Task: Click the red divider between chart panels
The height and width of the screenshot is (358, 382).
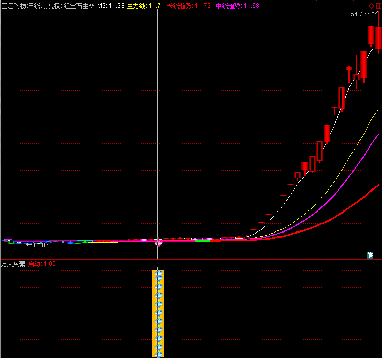Action: point(191,260)
